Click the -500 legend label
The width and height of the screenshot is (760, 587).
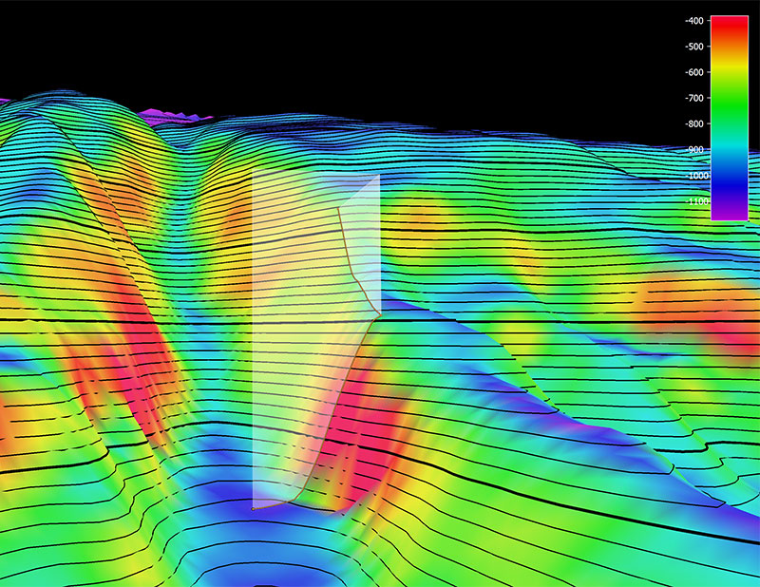694,47
